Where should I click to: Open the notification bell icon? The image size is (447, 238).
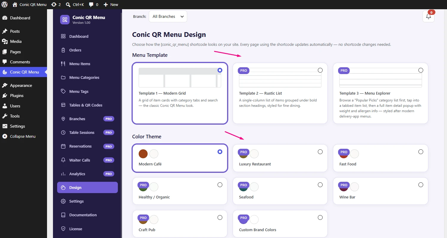[x=429, y=16]
